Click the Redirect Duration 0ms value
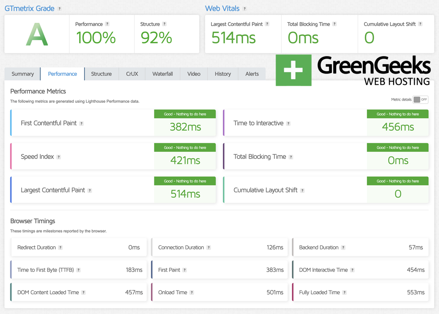The image size is (439, 314). point(134,248)
